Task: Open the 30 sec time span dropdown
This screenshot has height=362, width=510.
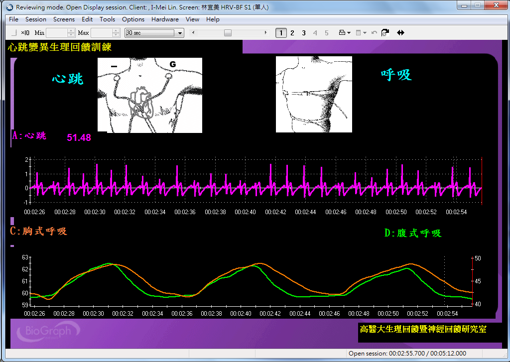Action: (180, 33)
